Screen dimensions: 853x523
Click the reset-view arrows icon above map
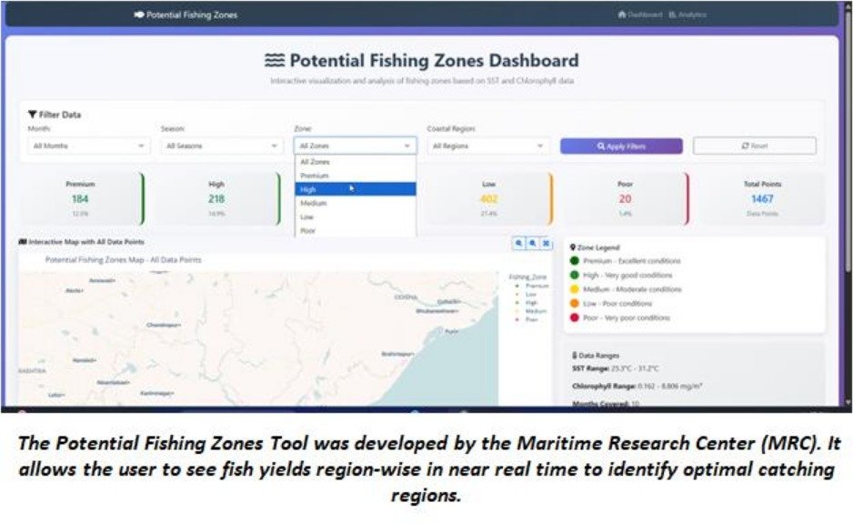(x=547, y=243)
